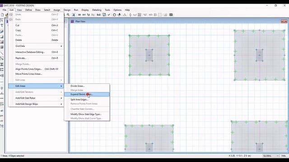Open the GLOBAL coordinate system dropdown
The height and width of the screenshot is (162, 289).
point(270,156)
